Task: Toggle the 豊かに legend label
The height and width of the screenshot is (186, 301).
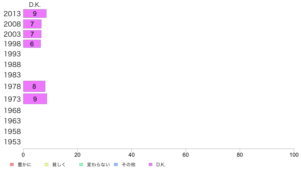Action: (24, 165)
